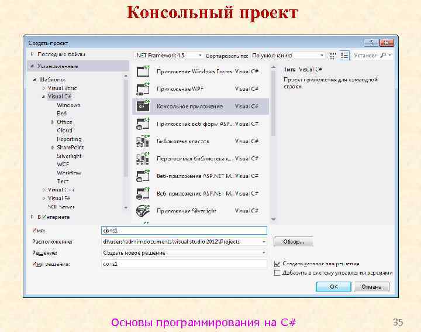Select the Приложение Silverlight template text
This screenshot has height=332, width=421.
[187, 211]
